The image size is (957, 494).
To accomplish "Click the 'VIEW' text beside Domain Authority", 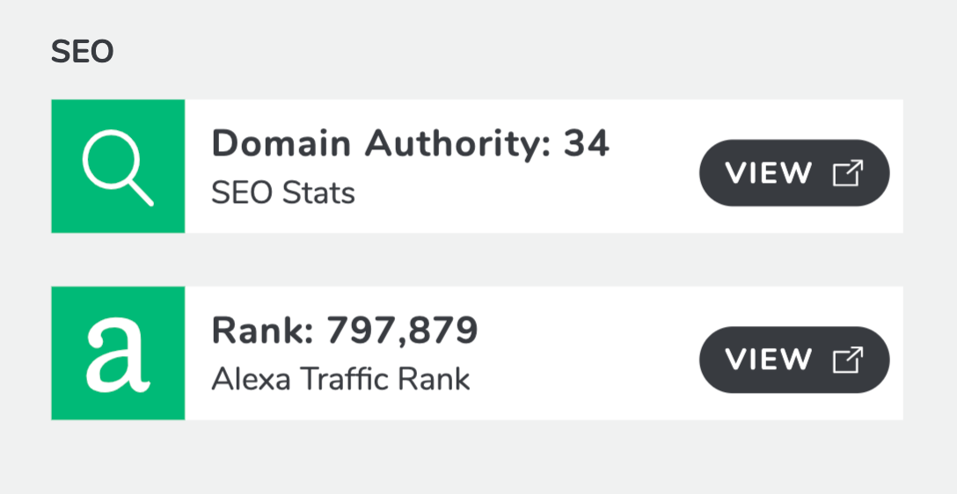I will 769,173.
